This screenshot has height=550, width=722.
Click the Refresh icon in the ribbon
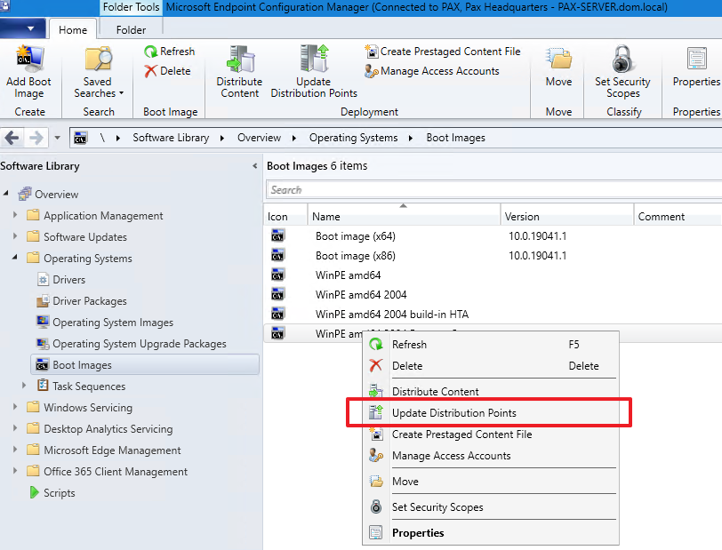click(x=151, y=52)
